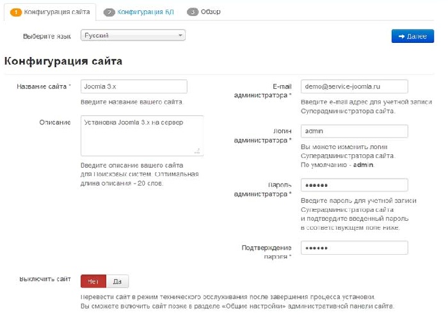Click the Подтверждение пароля field
This screenshot has height=320, width=448.
pyautogui.click(x=354, y=248)
